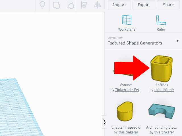Viewport: 182px width, 136px height.
Task: Click the Import button
Action: pos(119,5)
